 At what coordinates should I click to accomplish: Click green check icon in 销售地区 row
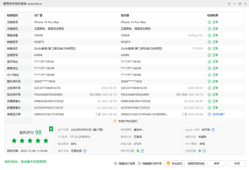point(209,49)
